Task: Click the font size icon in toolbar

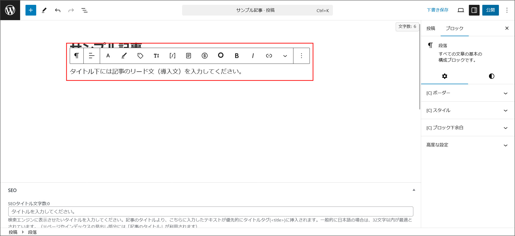Action: [156, 56]
